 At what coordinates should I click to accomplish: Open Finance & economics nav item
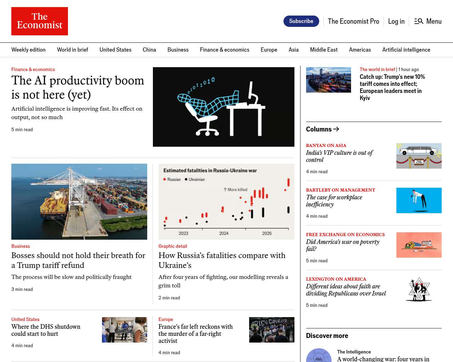pyautogui.click(x=225, y=50)
